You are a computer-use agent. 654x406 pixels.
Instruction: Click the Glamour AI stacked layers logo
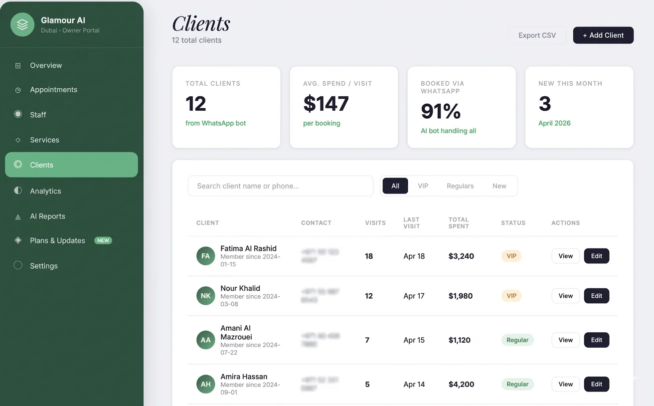[22, 24]
